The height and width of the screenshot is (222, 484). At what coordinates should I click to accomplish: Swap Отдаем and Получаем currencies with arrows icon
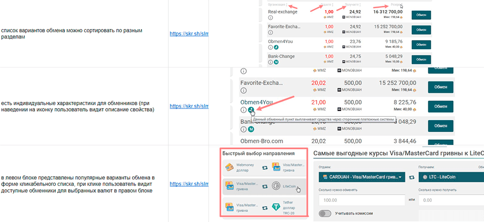411,177
